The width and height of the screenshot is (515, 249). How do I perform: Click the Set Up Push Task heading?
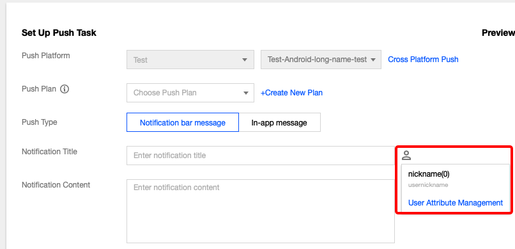coord(59,33)
